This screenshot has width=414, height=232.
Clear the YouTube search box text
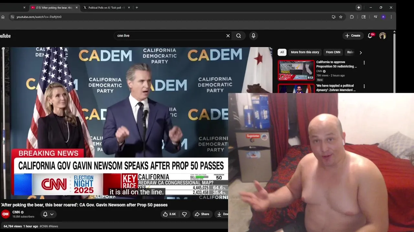click(228, 36)
